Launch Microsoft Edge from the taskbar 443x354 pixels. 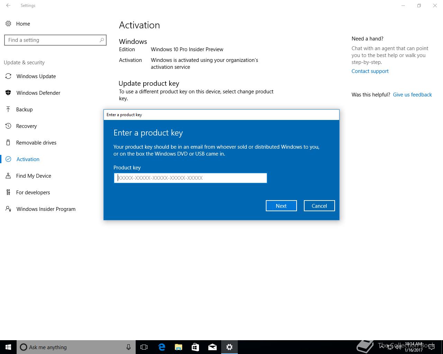coord(161,347)
